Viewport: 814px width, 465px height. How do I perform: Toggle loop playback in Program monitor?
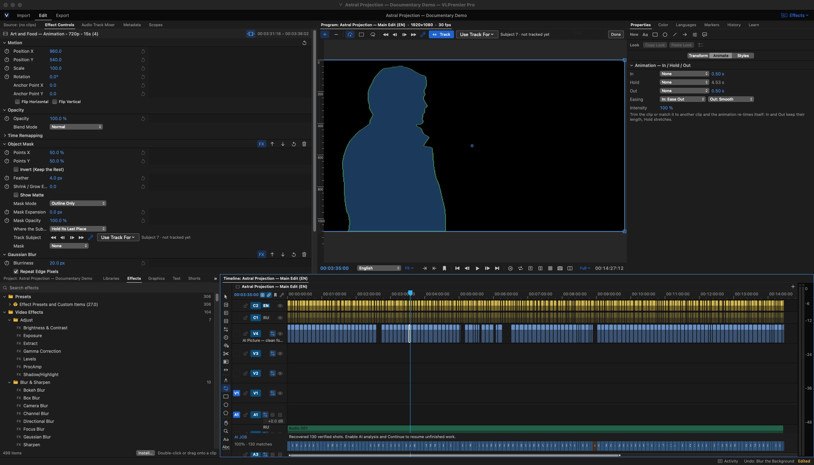point(520,268)
